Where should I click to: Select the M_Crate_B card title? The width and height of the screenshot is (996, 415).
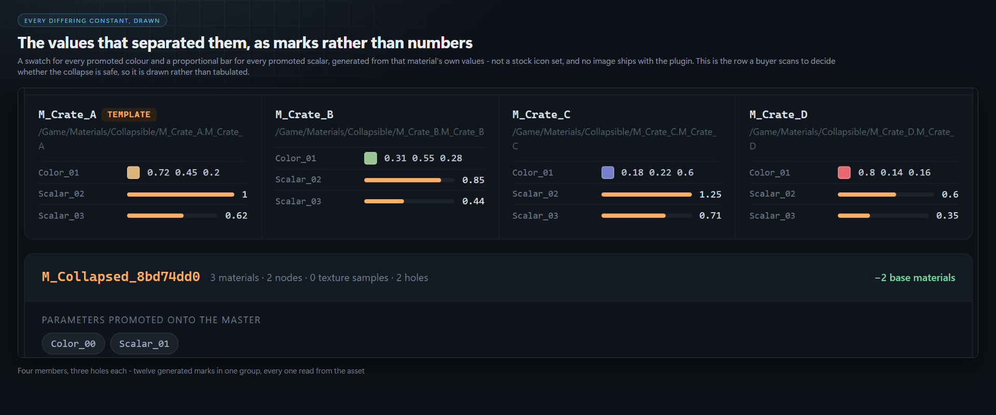pyautogui.click(x=305, y=115)
